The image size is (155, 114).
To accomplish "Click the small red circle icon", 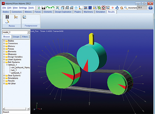I will pos(113,8).
